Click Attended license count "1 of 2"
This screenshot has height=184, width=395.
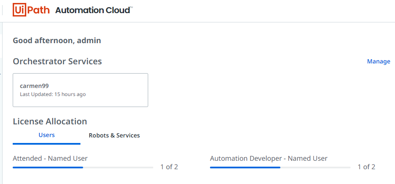tap(169, 167)
